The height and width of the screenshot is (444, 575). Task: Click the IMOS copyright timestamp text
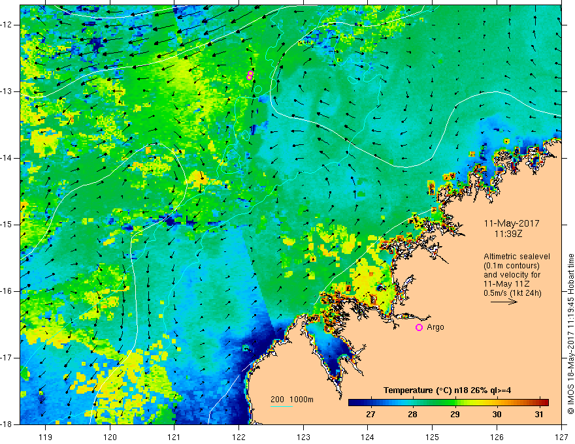coord(570,334)
